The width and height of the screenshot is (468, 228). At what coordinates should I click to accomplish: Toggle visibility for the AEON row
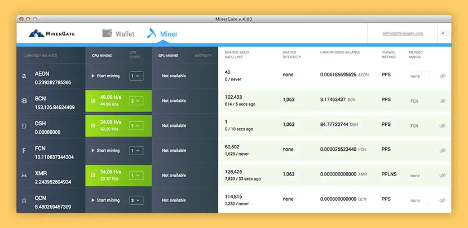[442, 76]
